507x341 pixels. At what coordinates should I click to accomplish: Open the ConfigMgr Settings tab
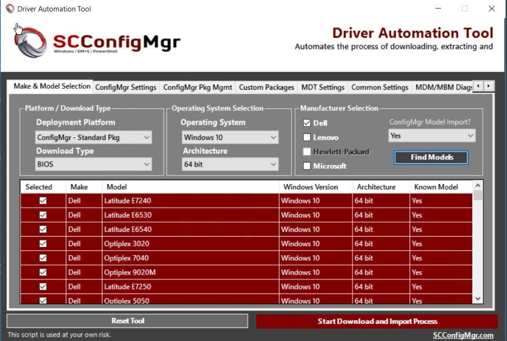coord(126,87)
